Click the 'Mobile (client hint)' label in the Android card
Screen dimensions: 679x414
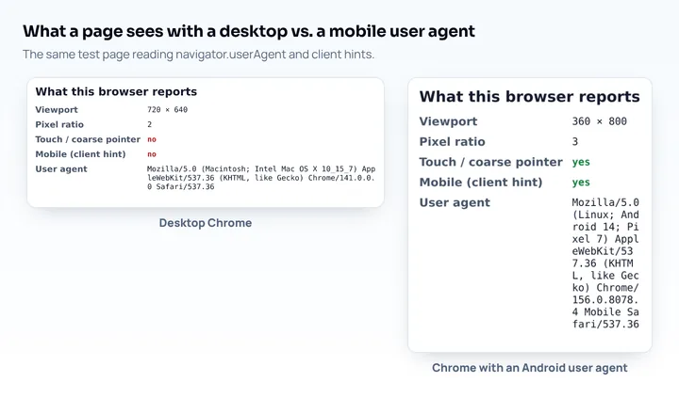(481, 183)
